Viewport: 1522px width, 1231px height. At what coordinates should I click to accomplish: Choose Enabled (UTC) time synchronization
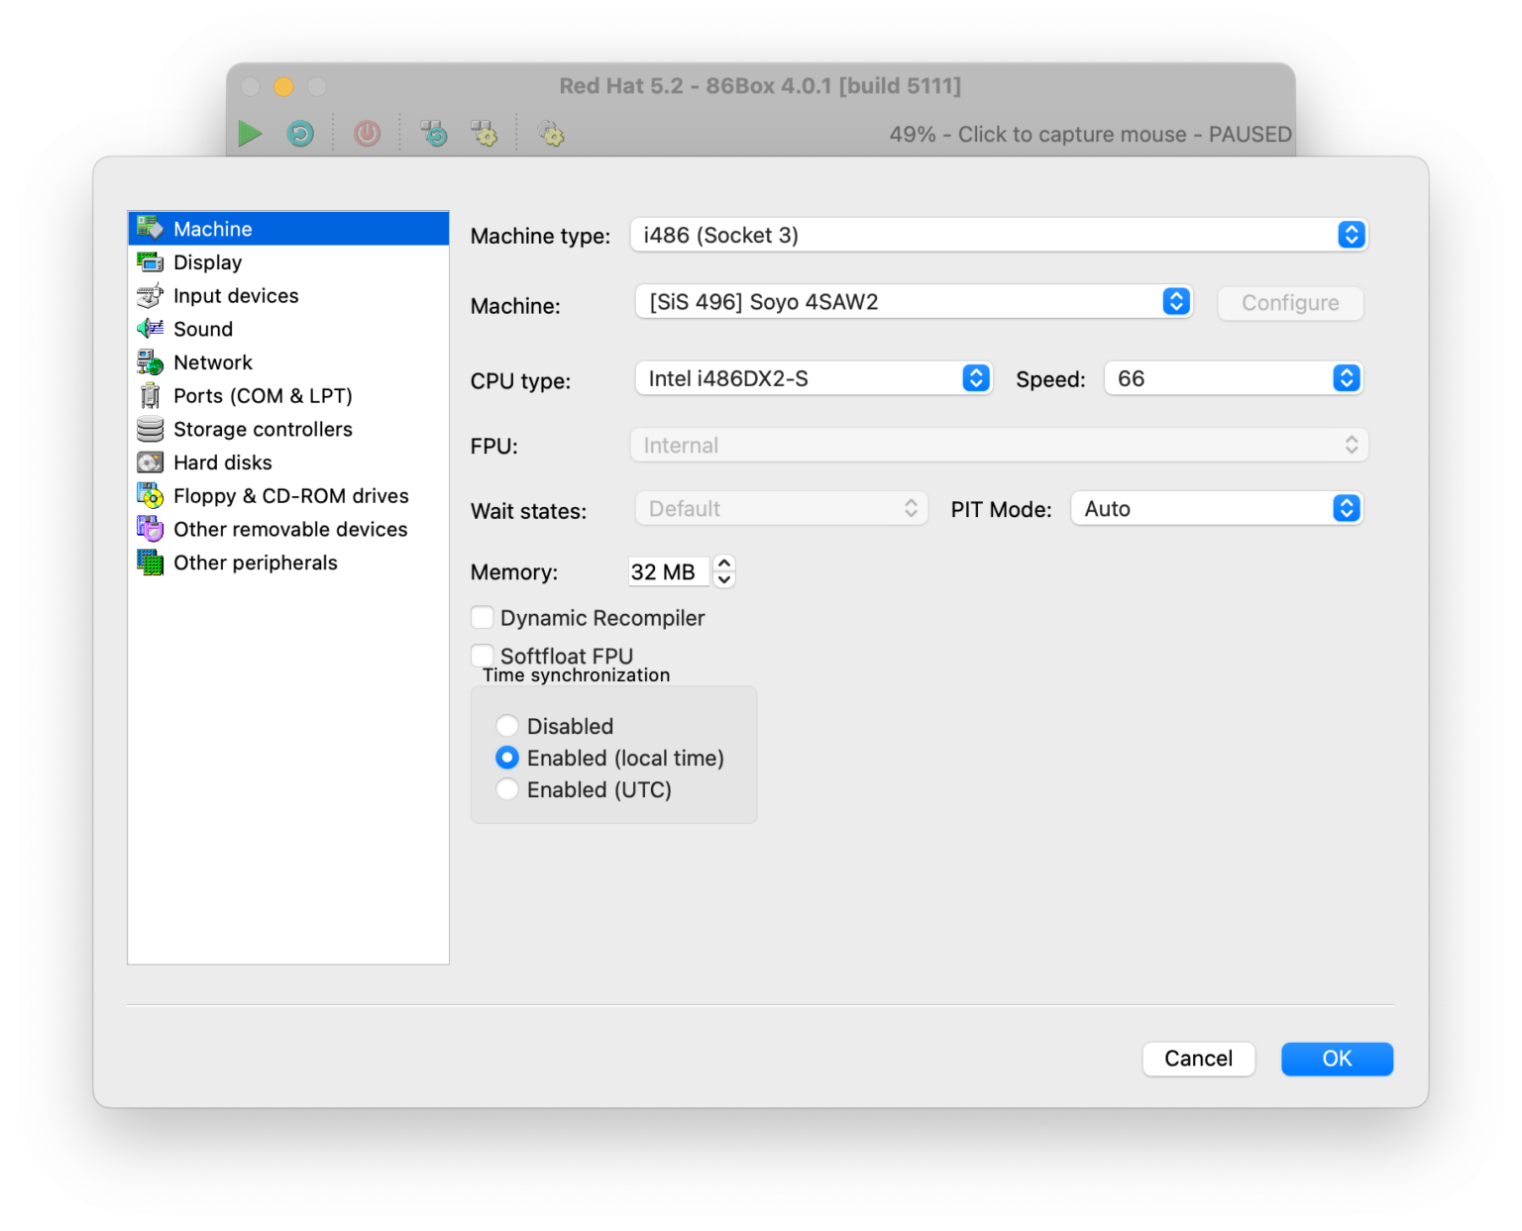click(507, 789)
